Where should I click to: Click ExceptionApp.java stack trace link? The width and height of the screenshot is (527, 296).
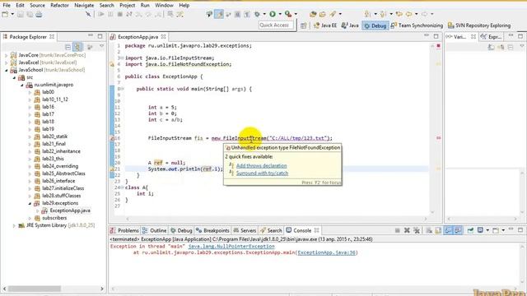[x=327, y=252]
